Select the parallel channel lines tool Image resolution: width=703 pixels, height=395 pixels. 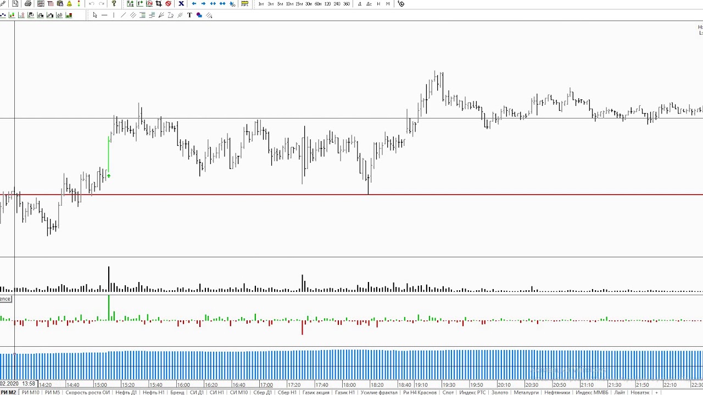133,15
